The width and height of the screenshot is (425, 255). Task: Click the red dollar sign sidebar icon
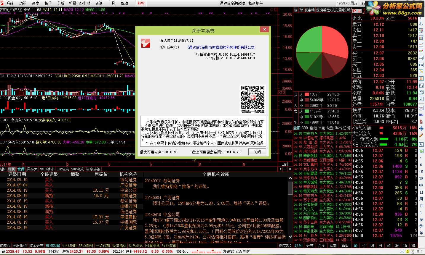[421, 121]
